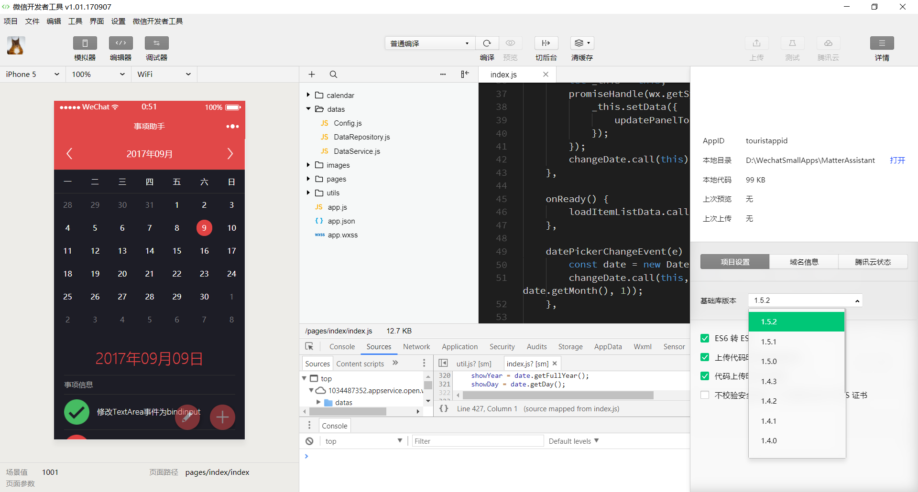Search files with magnifier icon

(333, 74)
